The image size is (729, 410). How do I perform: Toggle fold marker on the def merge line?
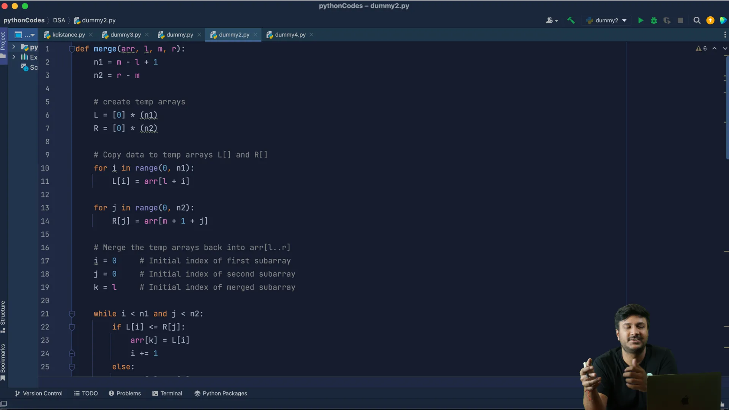71,49
